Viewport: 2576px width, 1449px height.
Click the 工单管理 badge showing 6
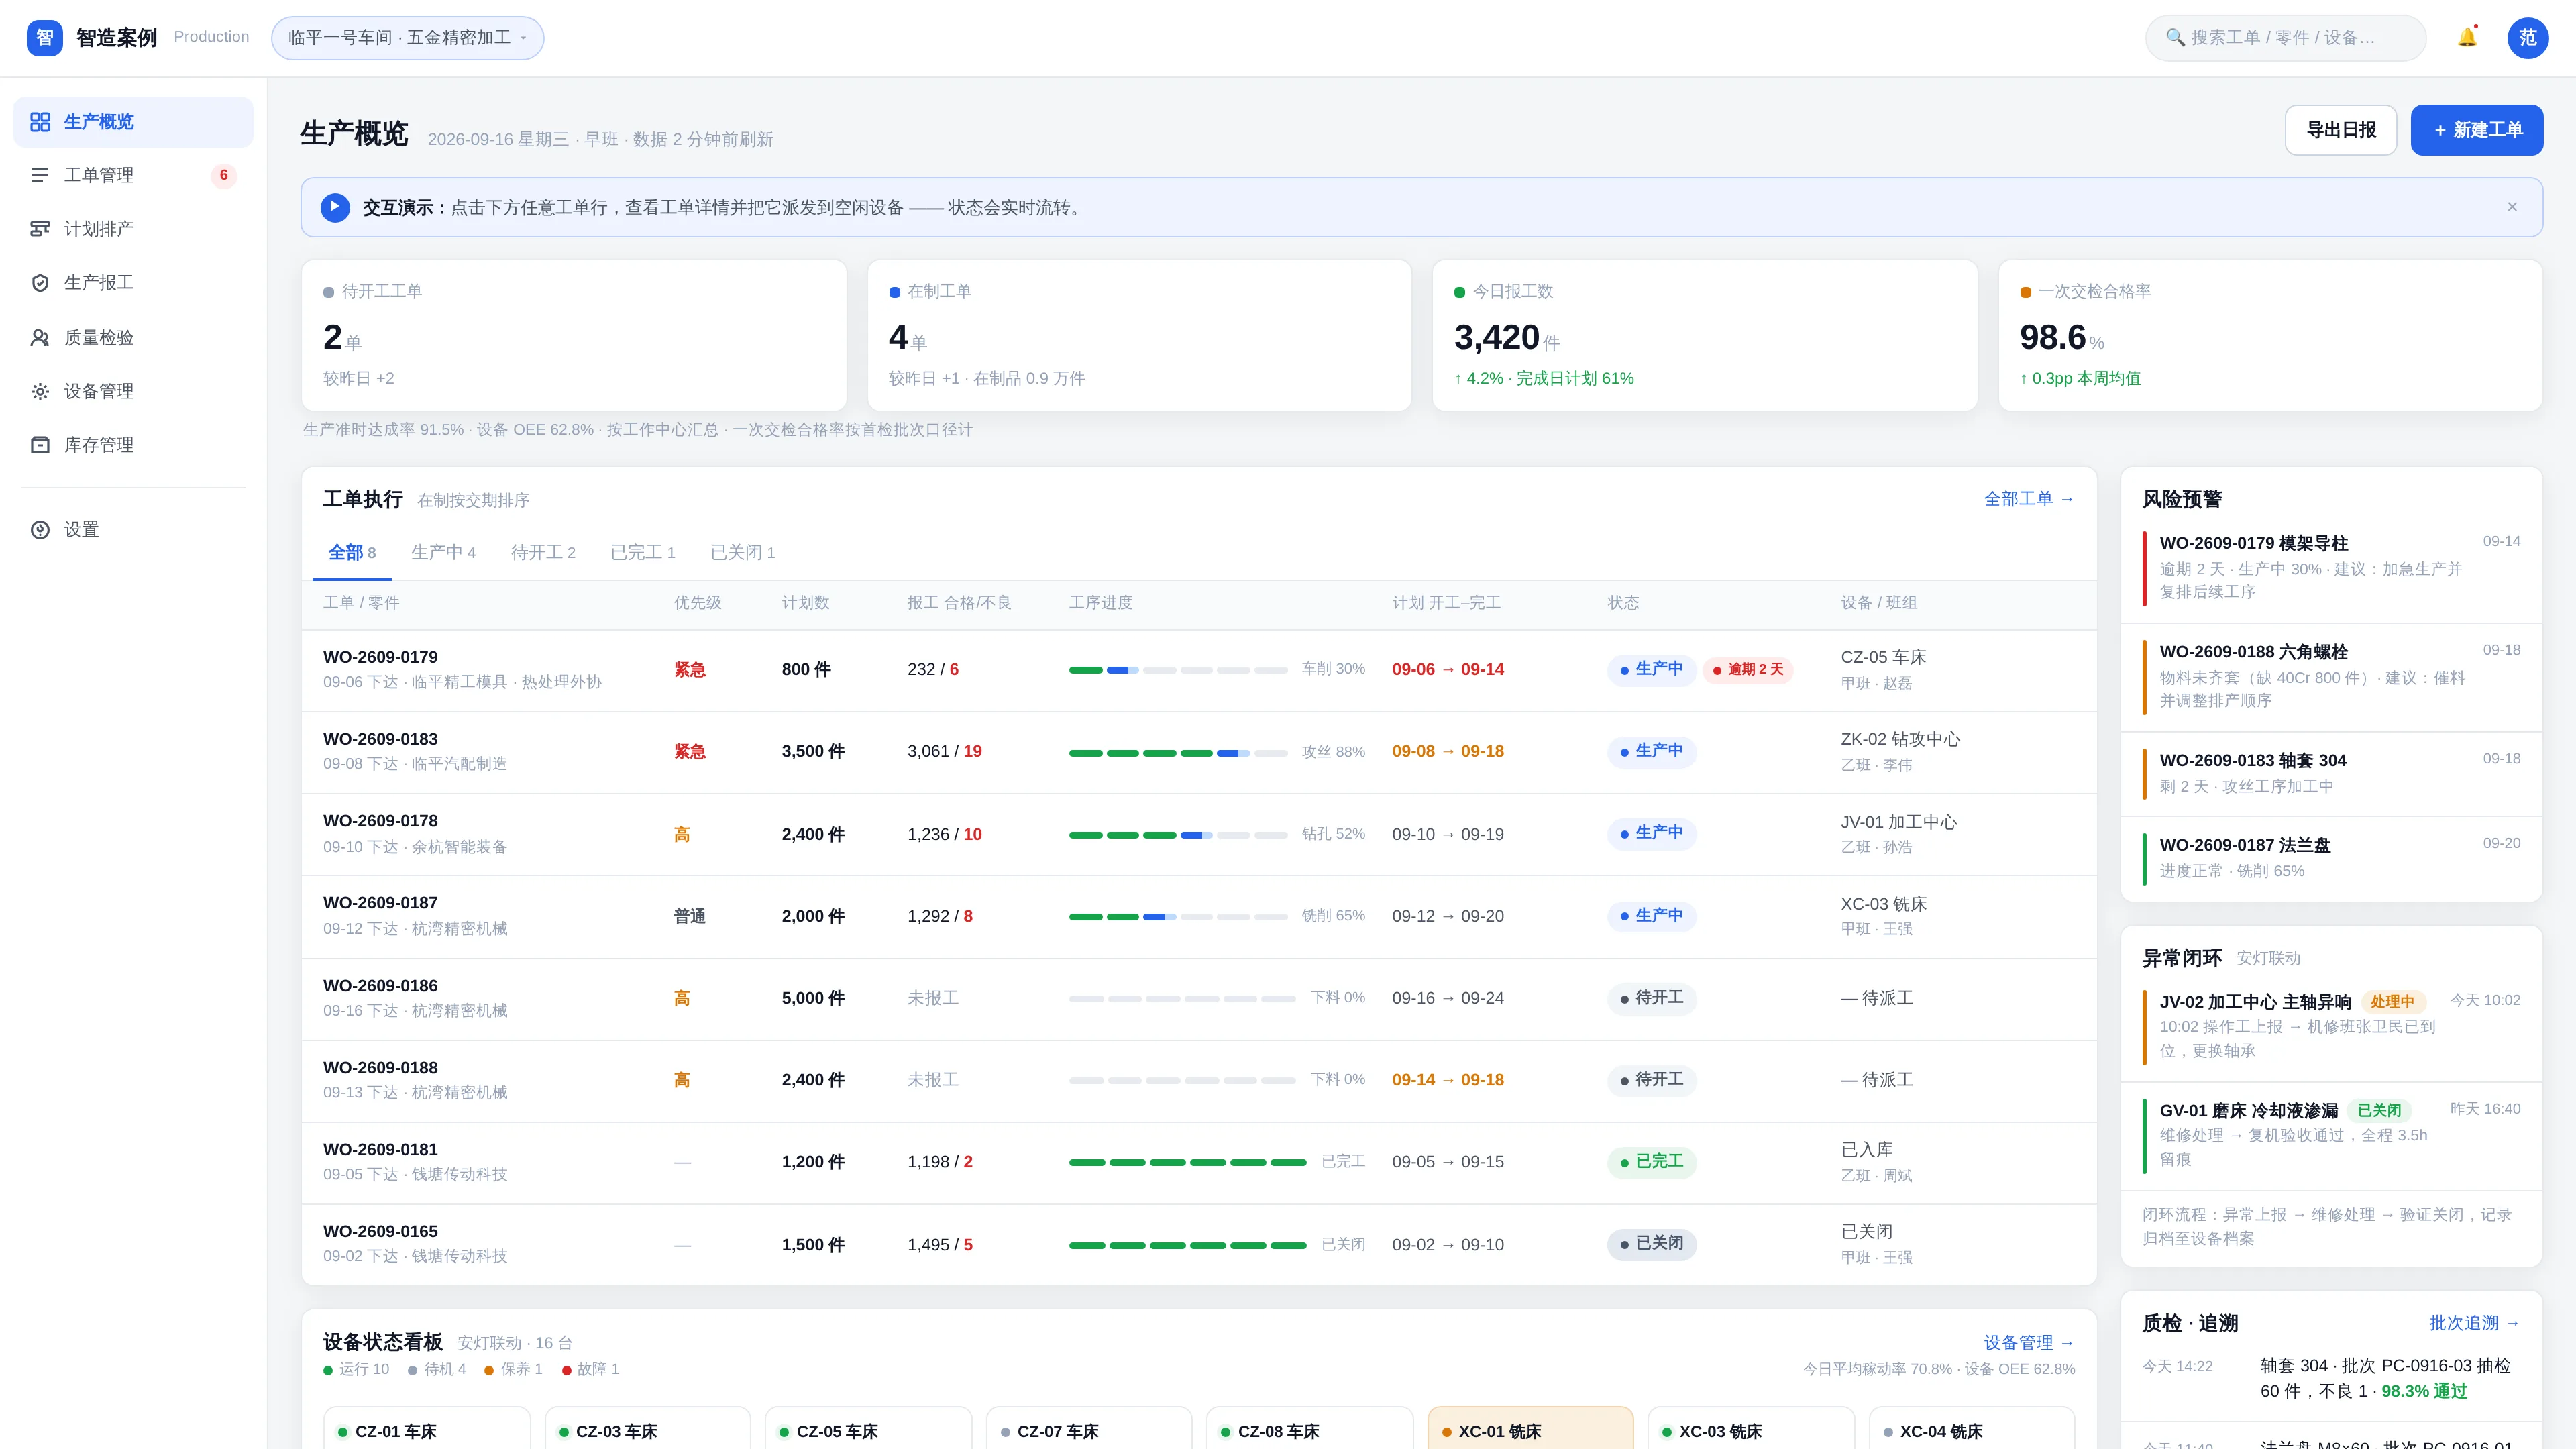click(223, 175)
